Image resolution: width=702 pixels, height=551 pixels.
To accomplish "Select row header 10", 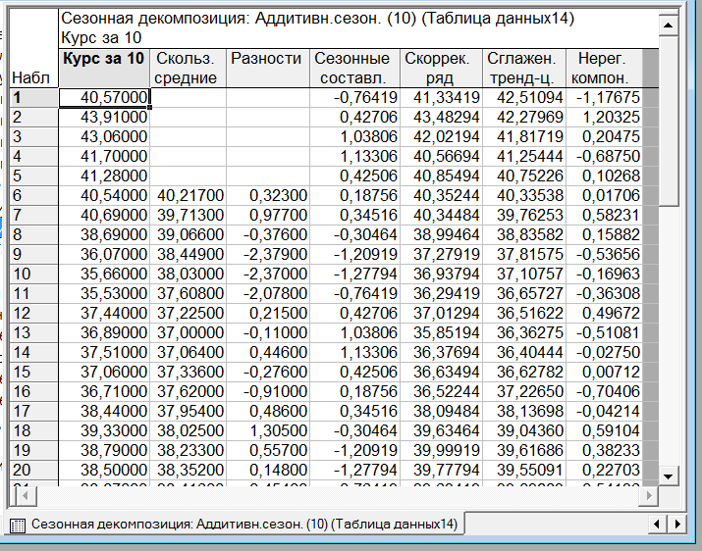I will (x=34, y=274).
